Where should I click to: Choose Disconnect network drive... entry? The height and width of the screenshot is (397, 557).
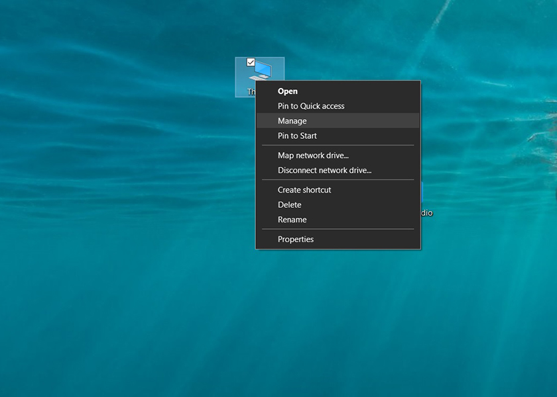click(324, 170)
